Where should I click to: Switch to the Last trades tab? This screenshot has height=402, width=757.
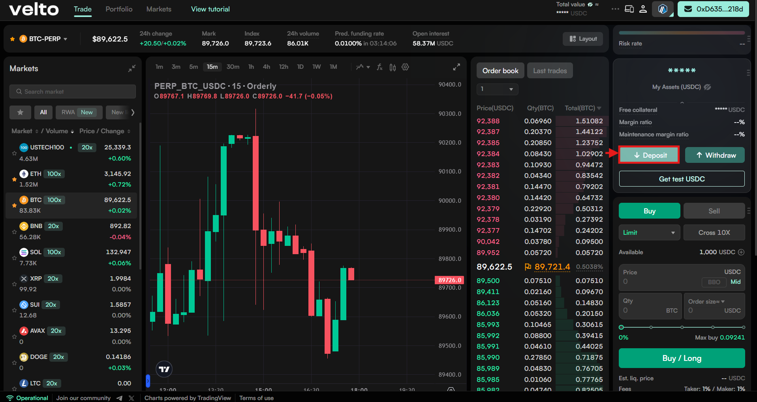click(550, 70)
